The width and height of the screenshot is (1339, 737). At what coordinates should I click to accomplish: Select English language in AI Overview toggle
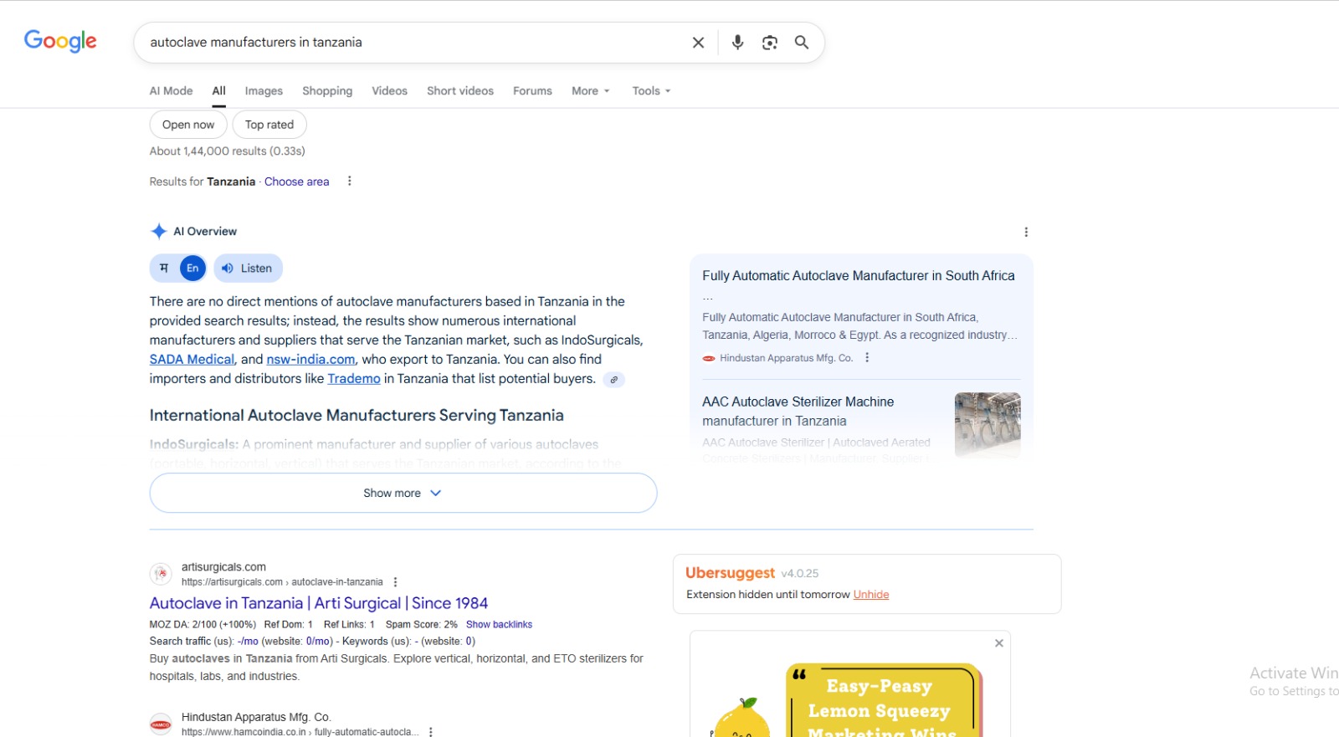pos(192,269)
